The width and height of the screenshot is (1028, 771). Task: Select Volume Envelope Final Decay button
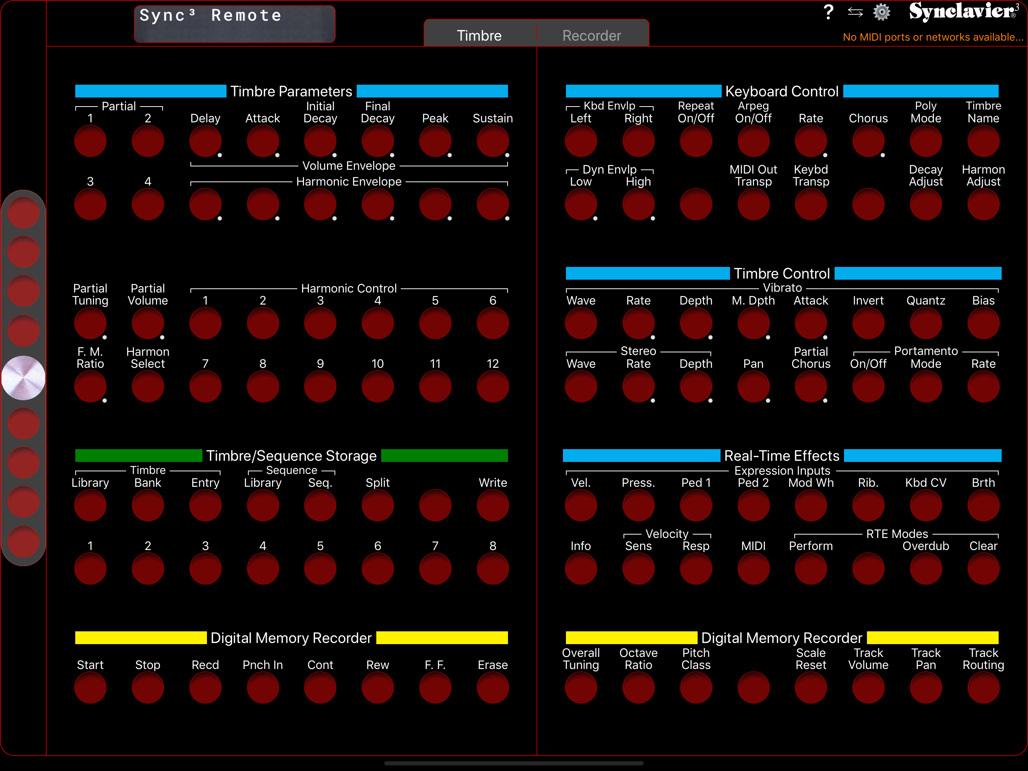378,142
